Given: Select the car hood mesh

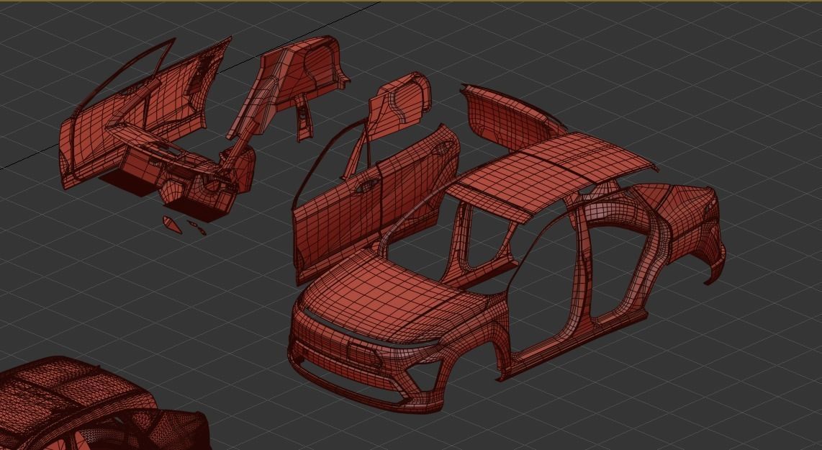Looking at the screenshot, I should click(x=391, y=297).
